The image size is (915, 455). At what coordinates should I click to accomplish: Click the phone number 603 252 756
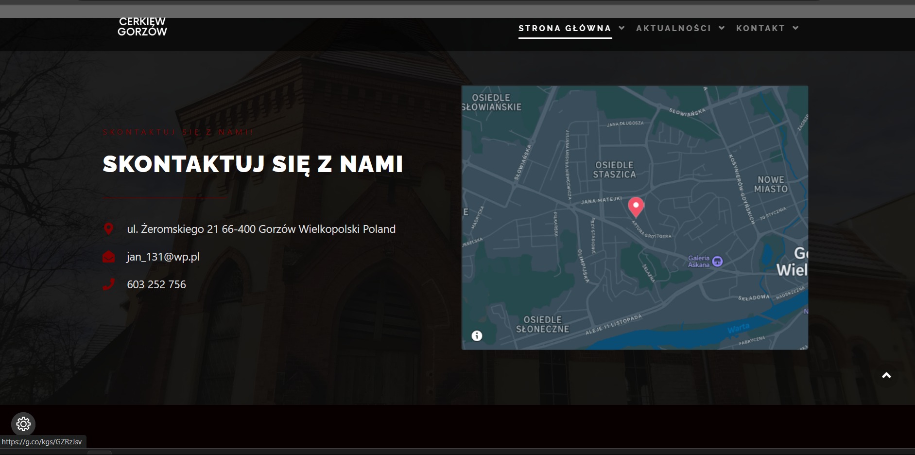coord(156,284)
